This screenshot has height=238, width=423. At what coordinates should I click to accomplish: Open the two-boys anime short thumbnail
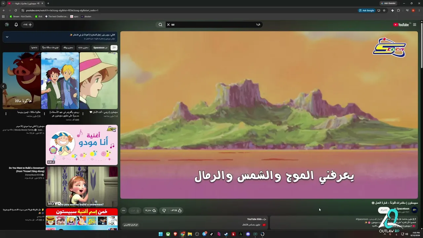(x=60, y=81)
